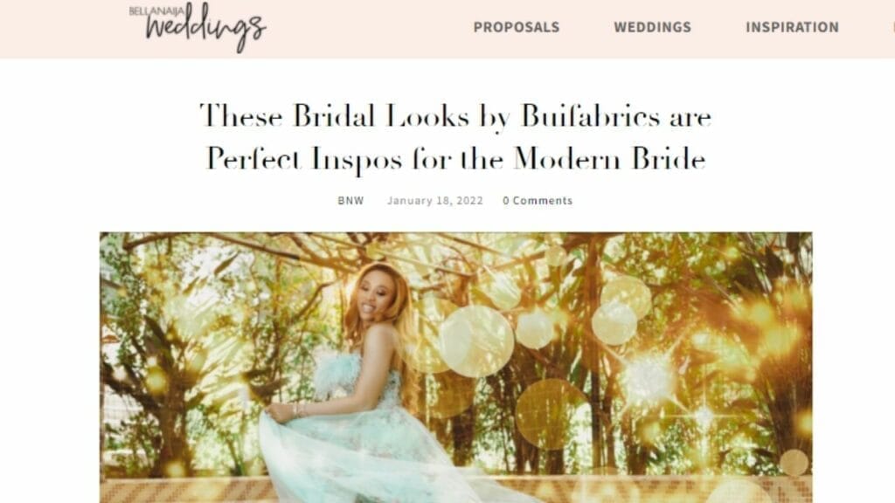Click the partially visible nav item after Inspiration

click(893, 27)
